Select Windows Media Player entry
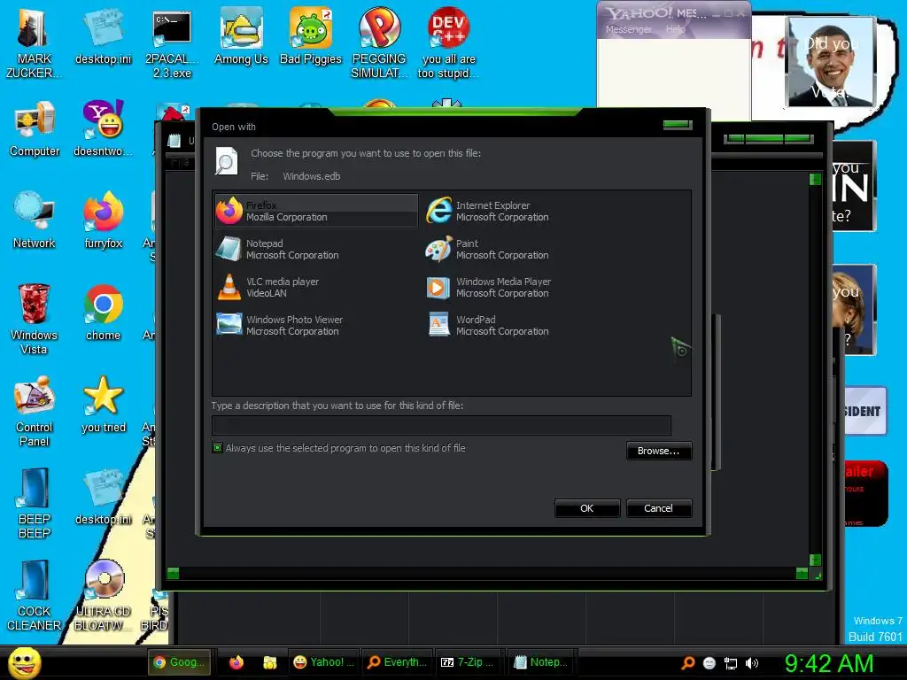907x680 pixels. tap(489, 288)
